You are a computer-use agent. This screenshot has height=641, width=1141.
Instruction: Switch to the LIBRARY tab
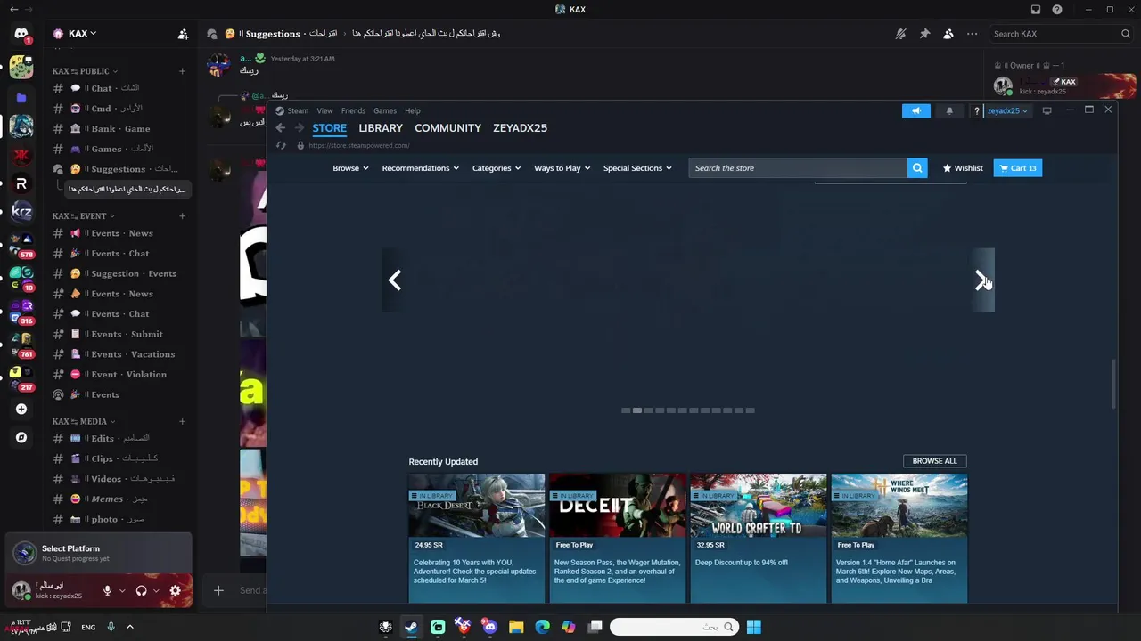381,128
